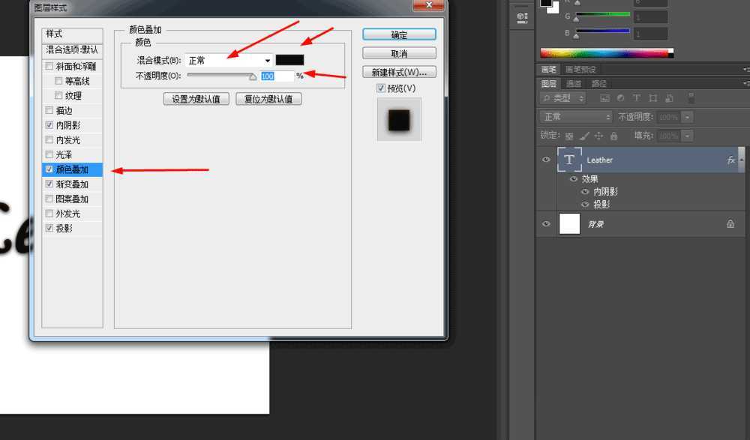The height and width of the screenshot is (440, 750).
Task: Click the smart object filter icon
Action: [669, 97]
